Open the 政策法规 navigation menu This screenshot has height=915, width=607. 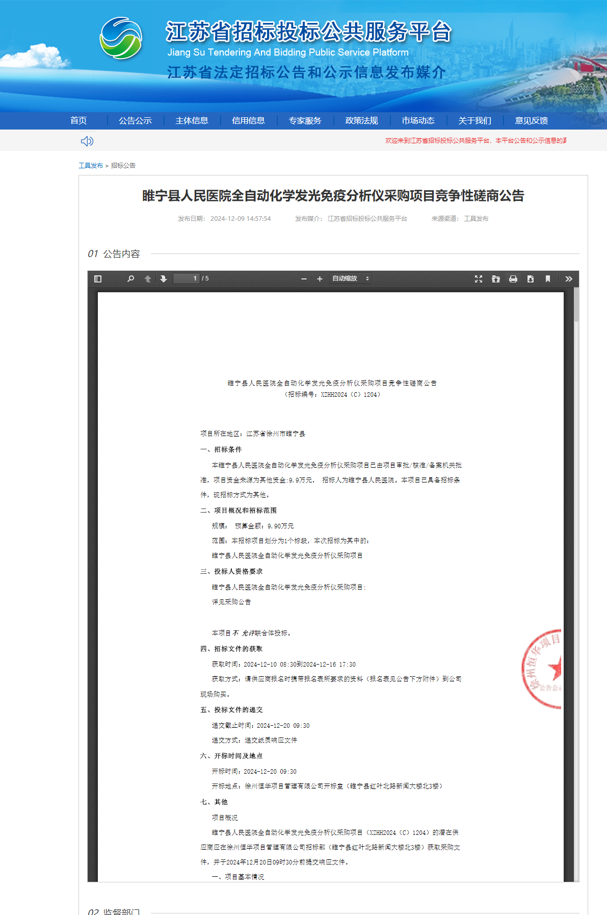(x=361, y=121)
